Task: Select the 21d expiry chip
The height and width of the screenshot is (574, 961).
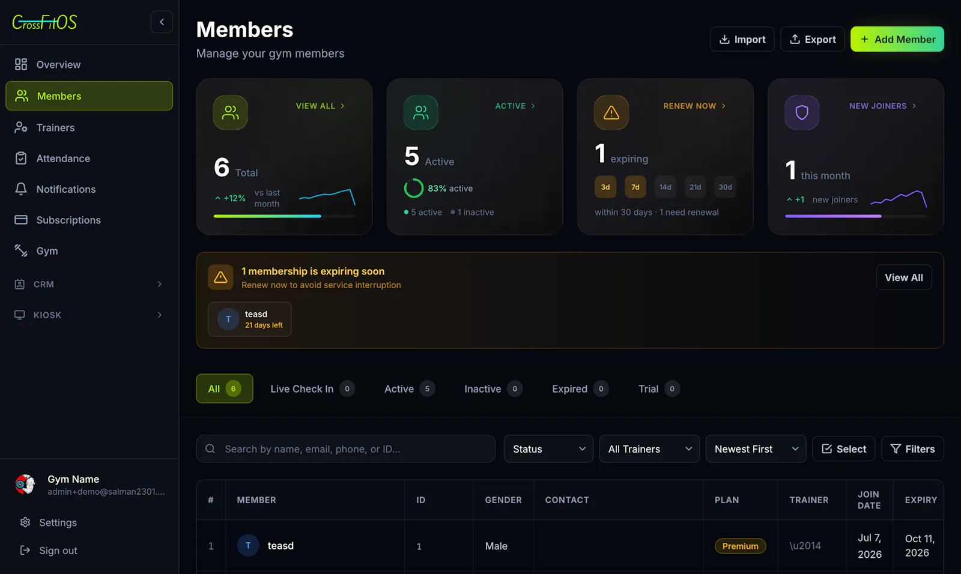Action: click(x=696, y=187)
